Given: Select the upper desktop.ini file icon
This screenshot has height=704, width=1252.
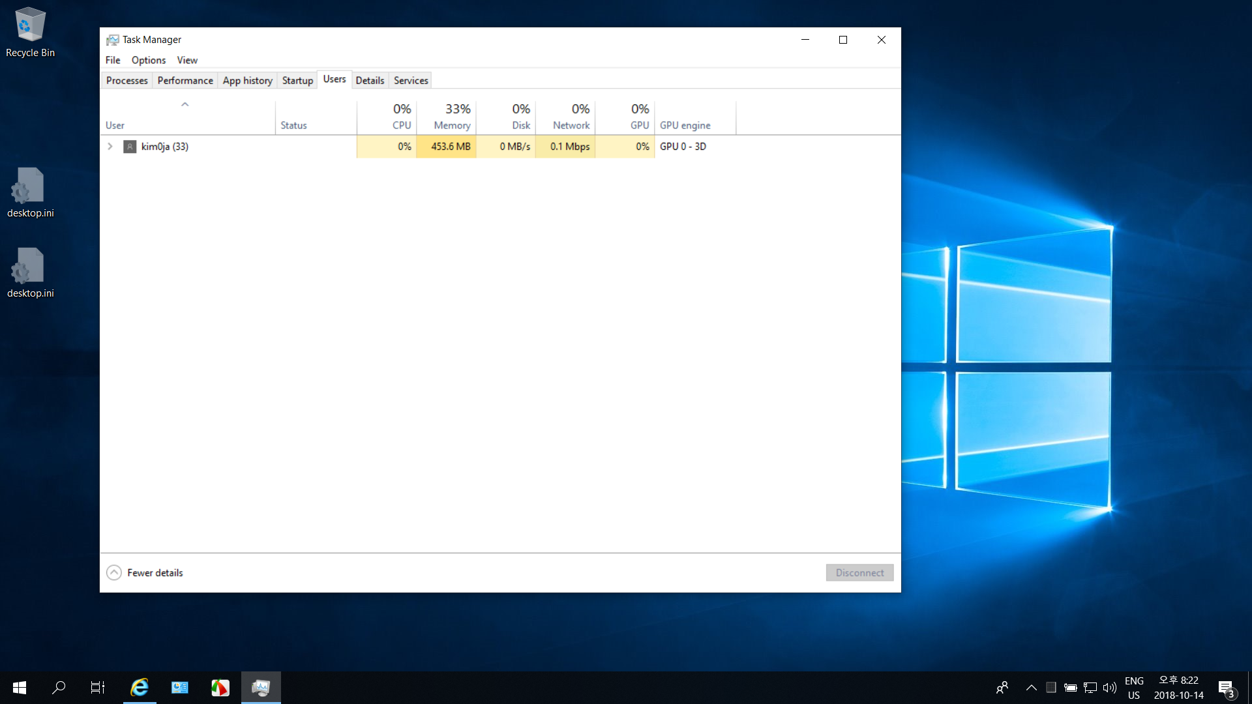Looking at the screenshot, I should 30,193.
